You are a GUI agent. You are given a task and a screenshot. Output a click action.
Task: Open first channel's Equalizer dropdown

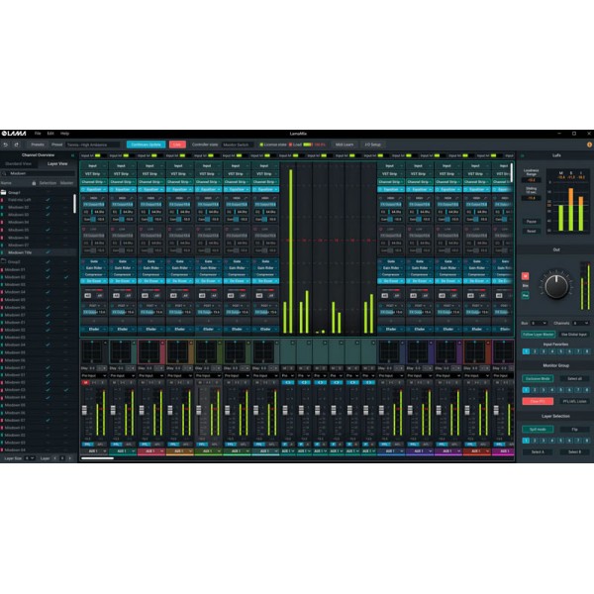[x=94, y=189]
